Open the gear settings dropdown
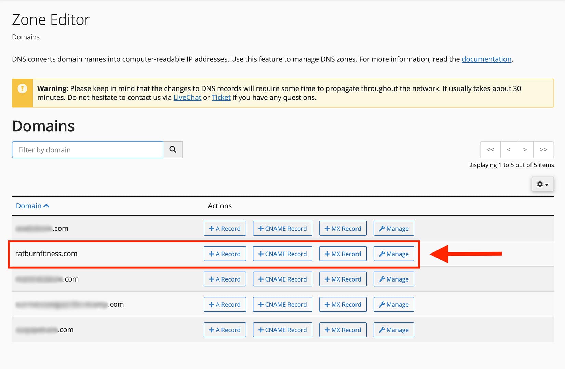Screen dimensions: 565x369 542,184
